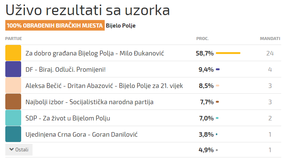Viewport: 285px width, 165px height.
Task: Click the MANDATI column header
Action: 270,39
